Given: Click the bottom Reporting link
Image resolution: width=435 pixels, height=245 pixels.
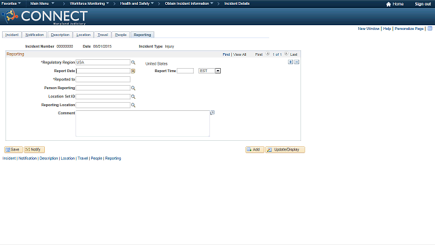Looking at the screenshot, I should [x=113, y=159].
